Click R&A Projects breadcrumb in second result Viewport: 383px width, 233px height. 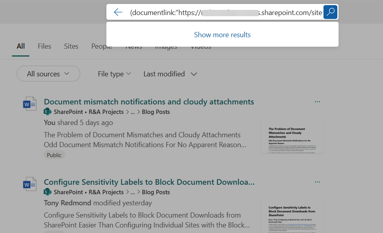(106, 192)
